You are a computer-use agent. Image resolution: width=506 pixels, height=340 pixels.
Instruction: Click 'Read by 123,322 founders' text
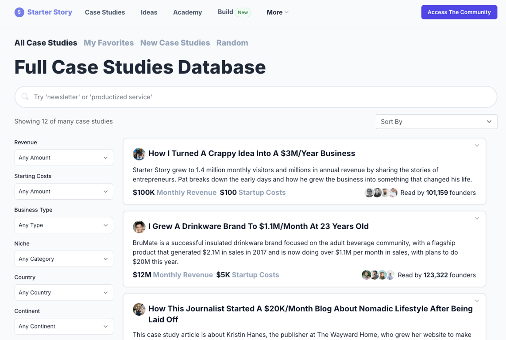436,275
